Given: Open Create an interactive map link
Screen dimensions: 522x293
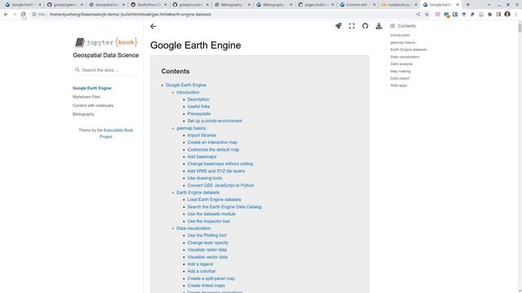Looking at the screenshot, I should pos(212,142).
